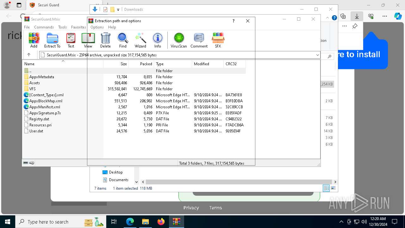
Task: Open File Explorer from taskbar
Action: pyautogui.click(x=145, y=222)
